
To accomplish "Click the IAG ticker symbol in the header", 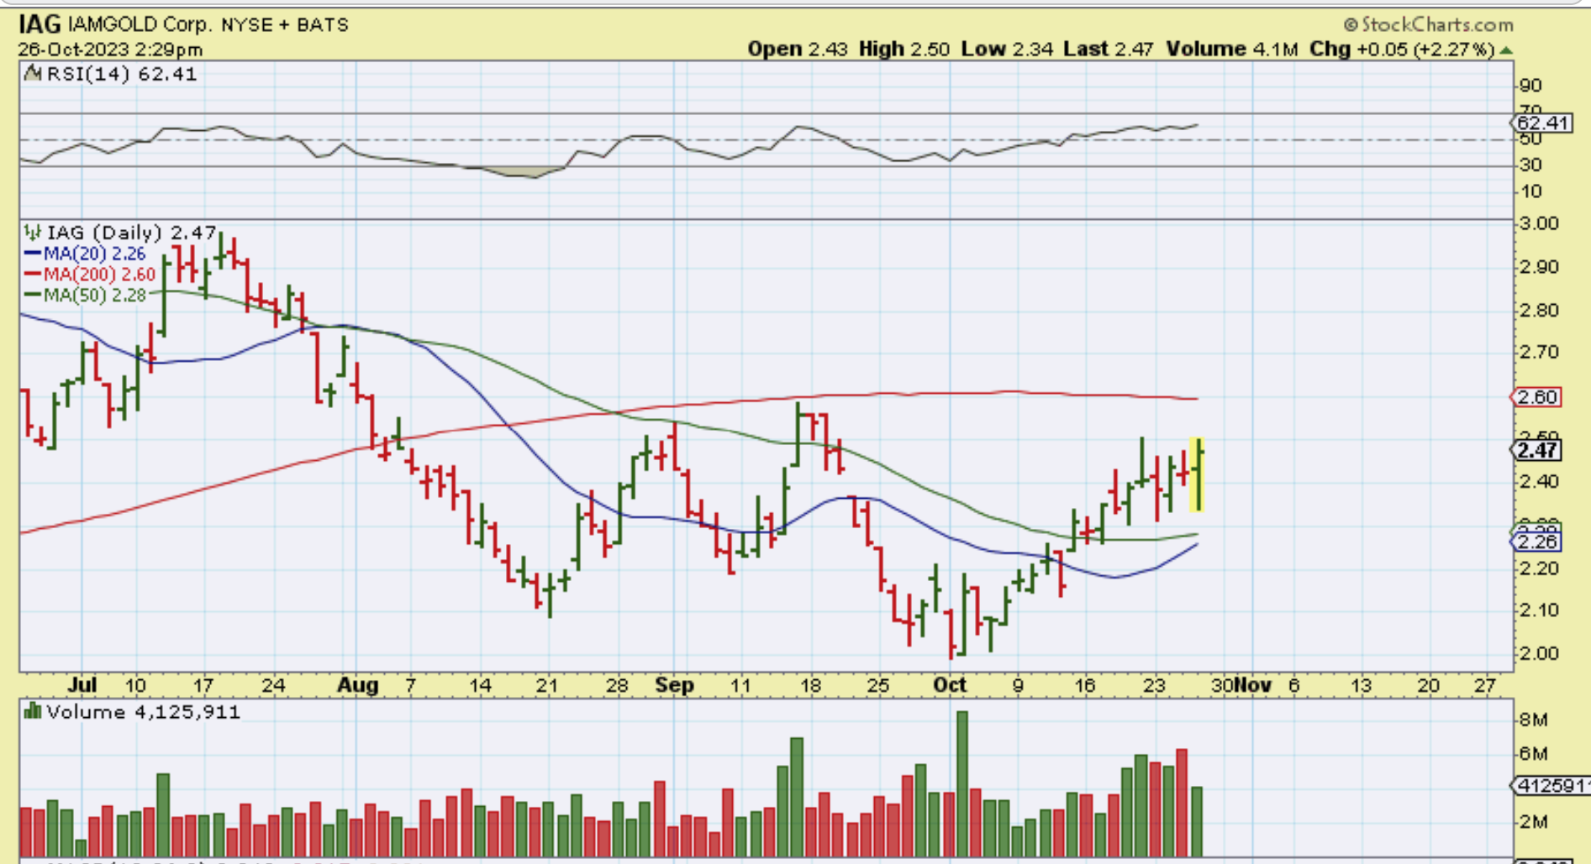I will point(40,24).
